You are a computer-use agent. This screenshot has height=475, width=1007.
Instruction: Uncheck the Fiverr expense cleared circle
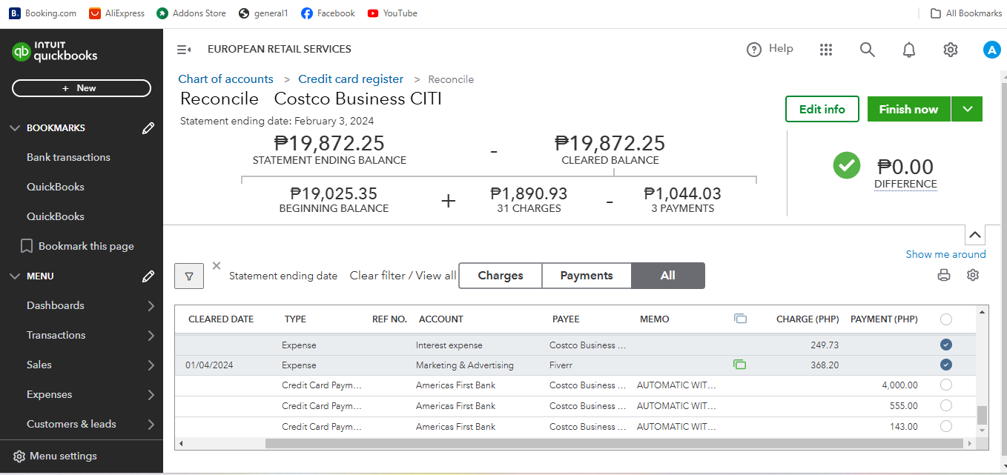point(945,365)
